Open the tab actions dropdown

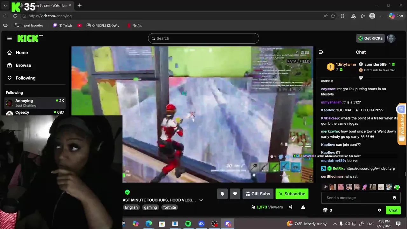coord(5,5)
